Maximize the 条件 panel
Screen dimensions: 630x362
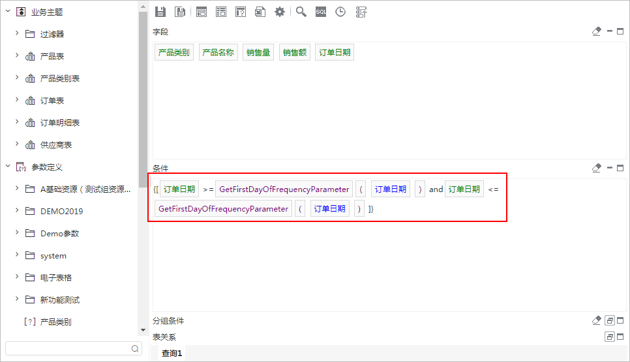point(620,168)
